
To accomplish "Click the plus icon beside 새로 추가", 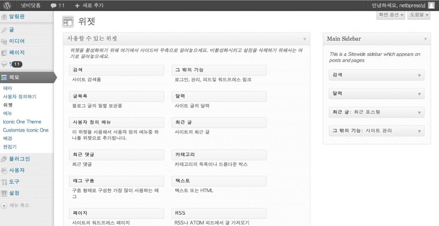I will (x=77, y=6).
